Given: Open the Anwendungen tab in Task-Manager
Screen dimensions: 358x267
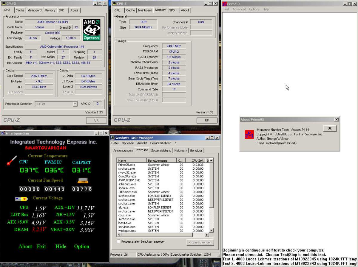Looking at the screenshot, I should (123, 151).
